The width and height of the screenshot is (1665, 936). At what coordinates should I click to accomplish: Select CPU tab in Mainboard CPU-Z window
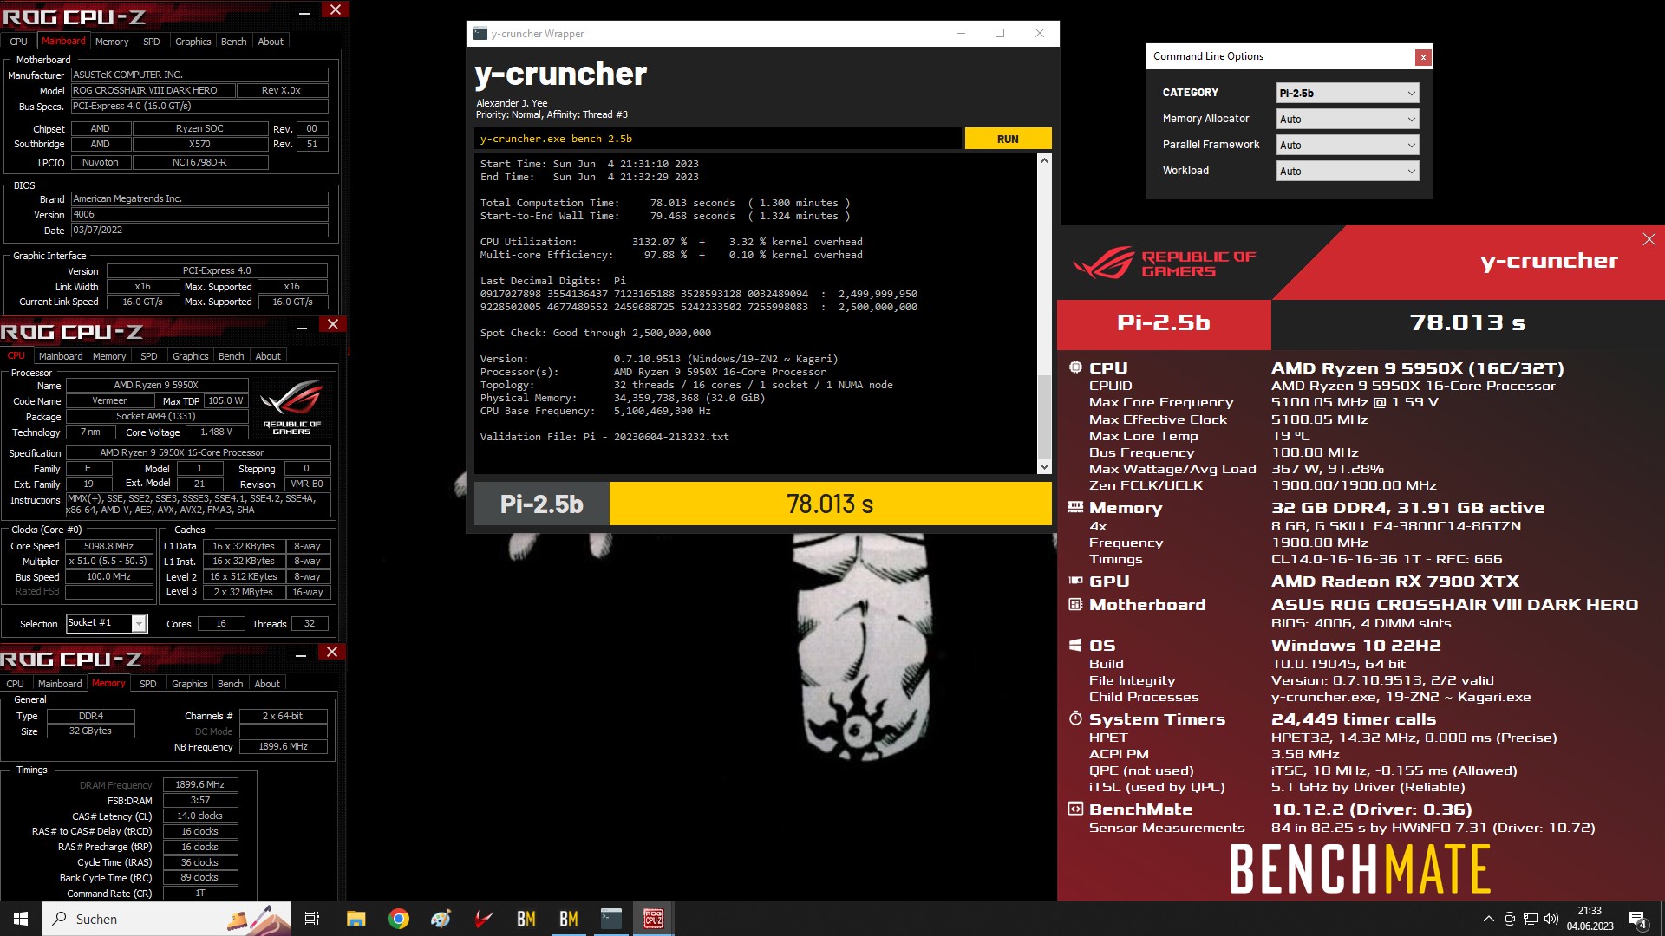click(19, 42)
